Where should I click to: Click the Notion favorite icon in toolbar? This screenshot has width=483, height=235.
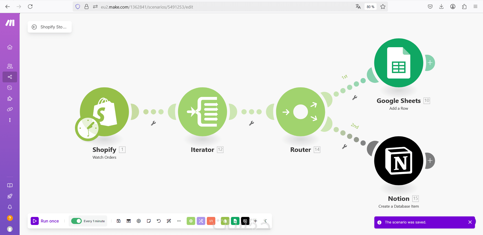[245, 221]
